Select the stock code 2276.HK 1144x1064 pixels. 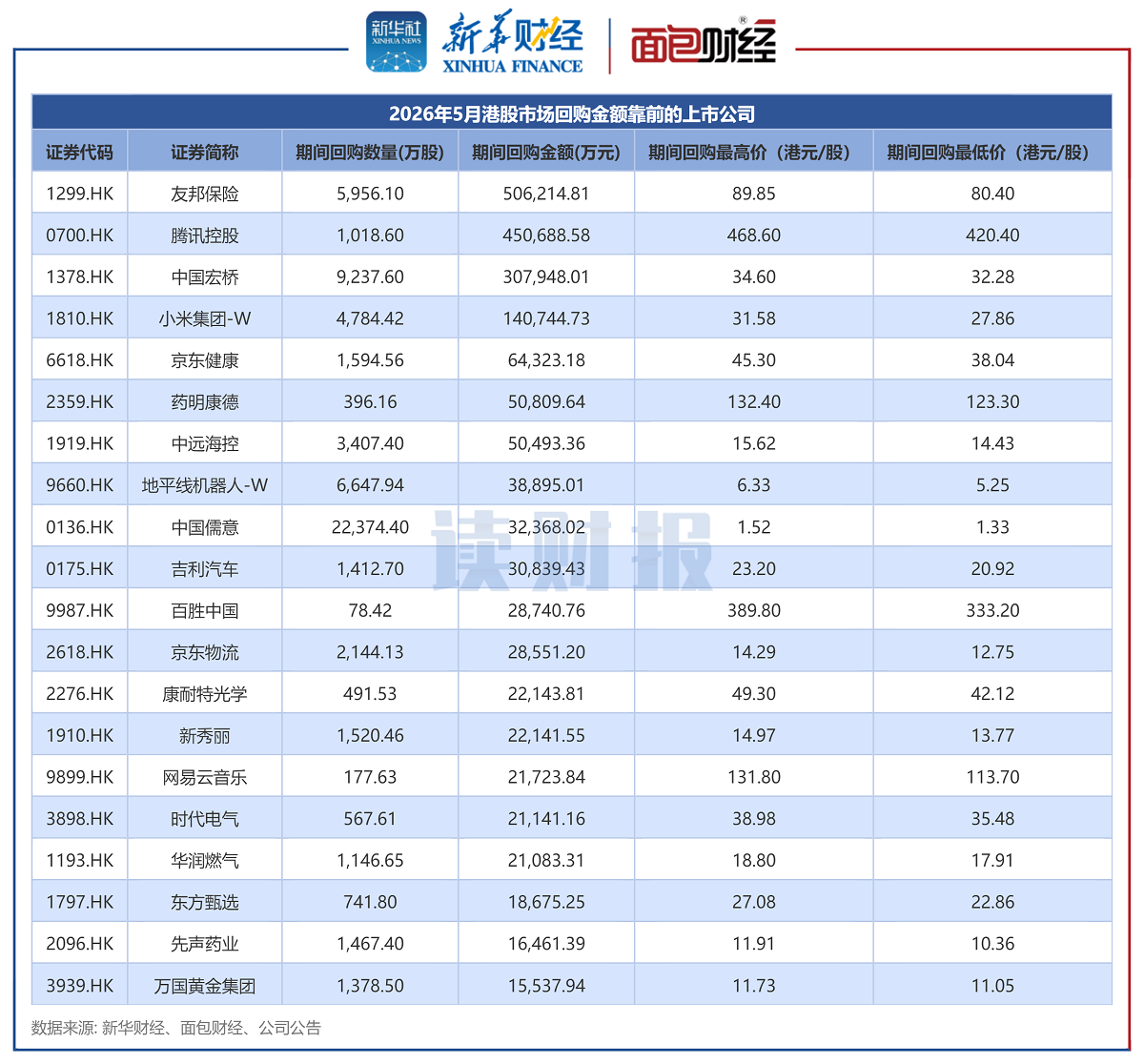[80, 694]
